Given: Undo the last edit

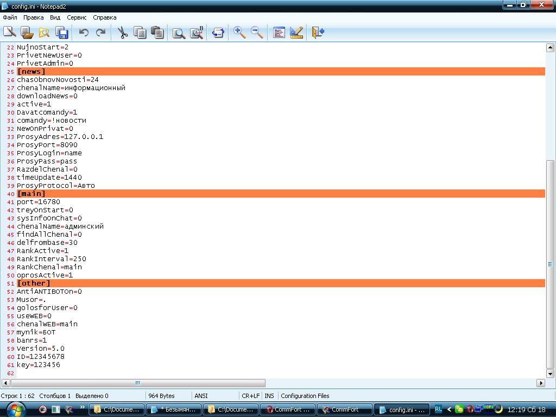Looking at the screenshot, I should coord(84,33).
